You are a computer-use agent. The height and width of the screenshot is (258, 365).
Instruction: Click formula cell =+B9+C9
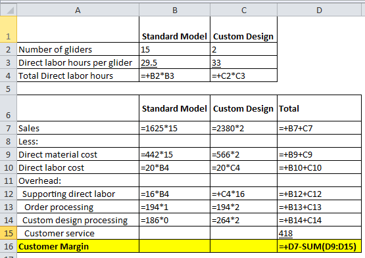320,154
